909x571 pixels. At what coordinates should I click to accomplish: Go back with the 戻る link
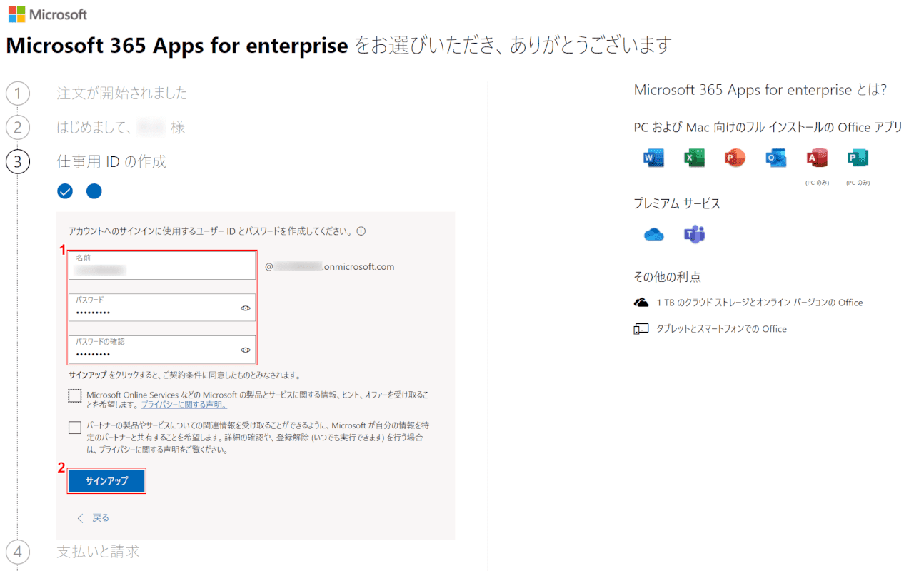[x=93, y=517]
